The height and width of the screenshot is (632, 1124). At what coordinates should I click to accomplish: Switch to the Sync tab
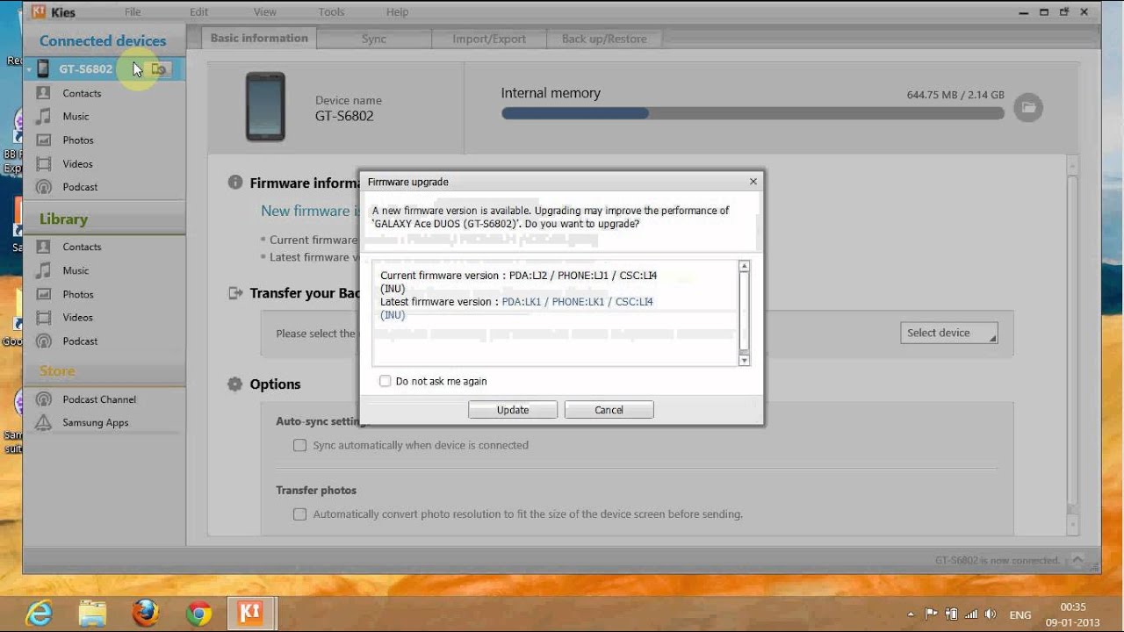pyautogui.click(x=374, y=39)
